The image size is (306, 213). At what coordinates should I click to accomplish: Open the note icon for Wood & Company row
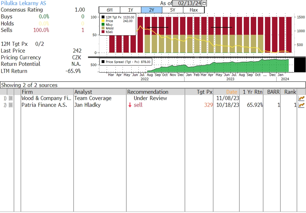(x=11, y=98)
